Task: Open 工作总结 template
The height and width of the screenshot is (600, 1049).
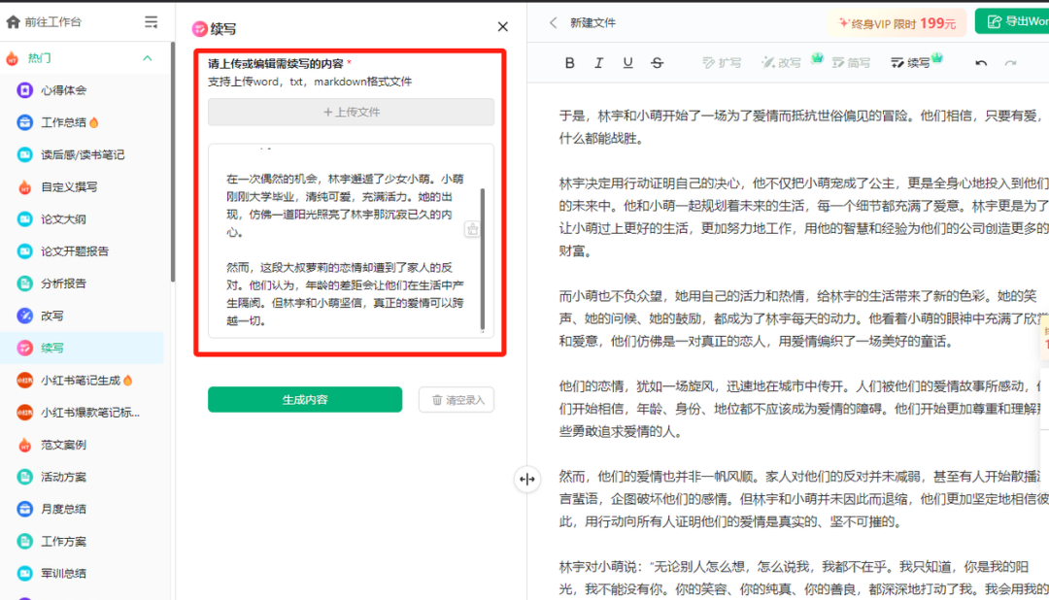Action: tap(63, 122)
